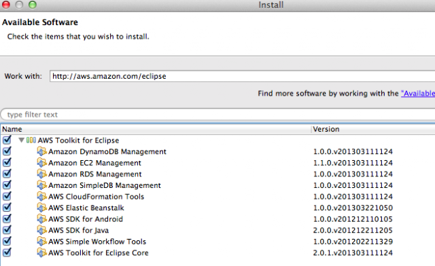This screenshot has height=266, width=435.
Task: Uncheck AWS SDK for Android checkbox
Action: [x=7, y=218]
